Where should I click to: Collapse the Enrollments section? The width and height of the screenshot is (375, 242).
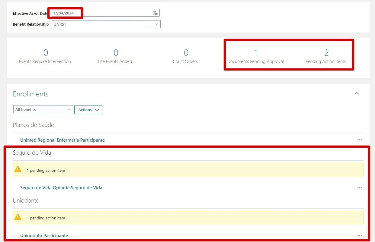[357, 93]
